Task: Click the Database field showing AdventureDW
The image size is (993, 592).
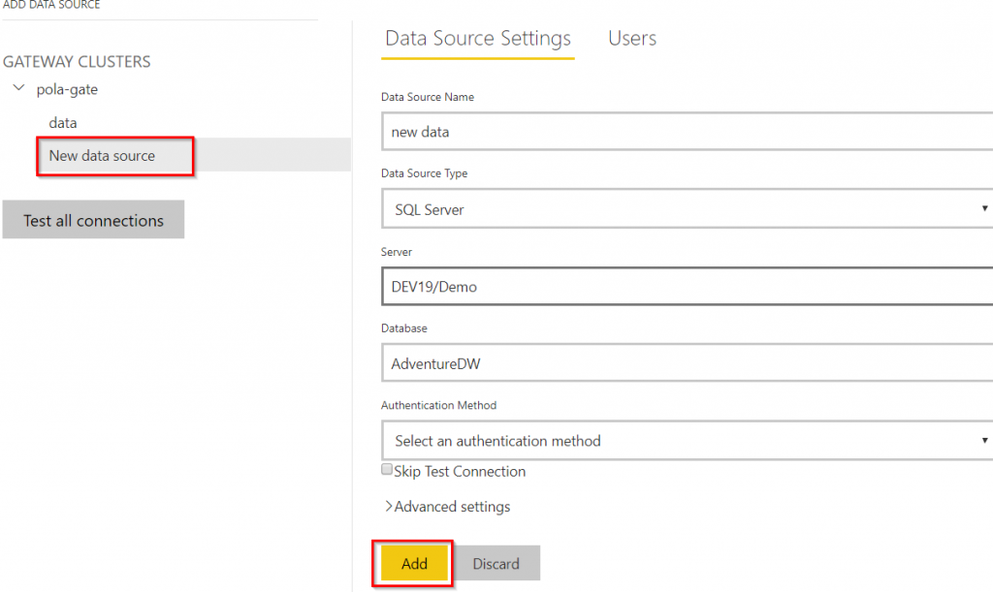Action: 679,363
